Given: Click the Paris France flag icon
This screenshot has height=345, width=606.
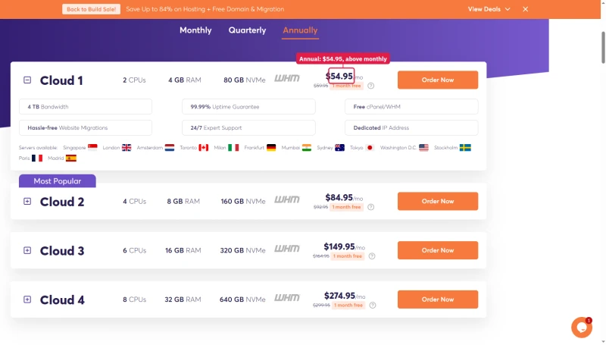Looking at the screenshot, I should click(37, 158).
